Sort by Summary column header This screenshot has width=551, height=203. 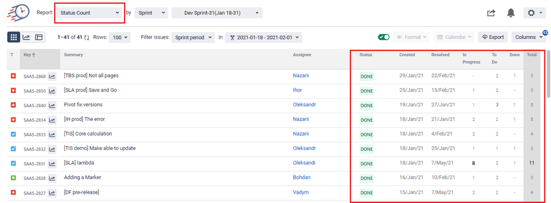[73, 55]
